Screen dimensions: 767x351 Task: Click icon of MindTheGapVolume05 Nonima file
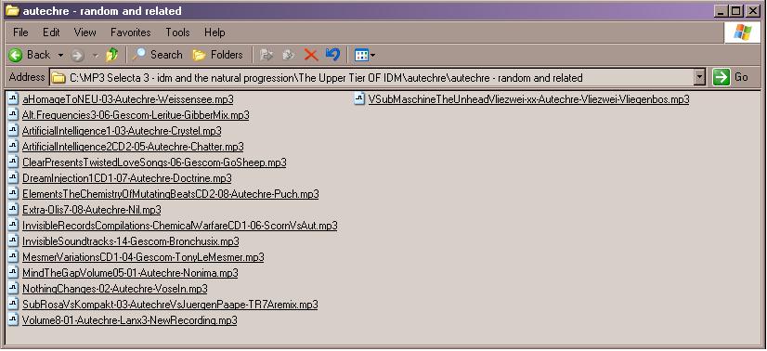(14, 272)
